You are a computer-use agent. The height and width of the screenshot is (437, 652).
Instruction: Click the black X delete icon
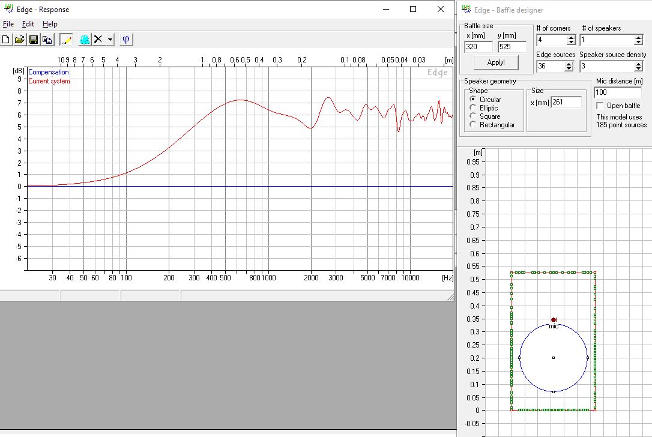98,40
